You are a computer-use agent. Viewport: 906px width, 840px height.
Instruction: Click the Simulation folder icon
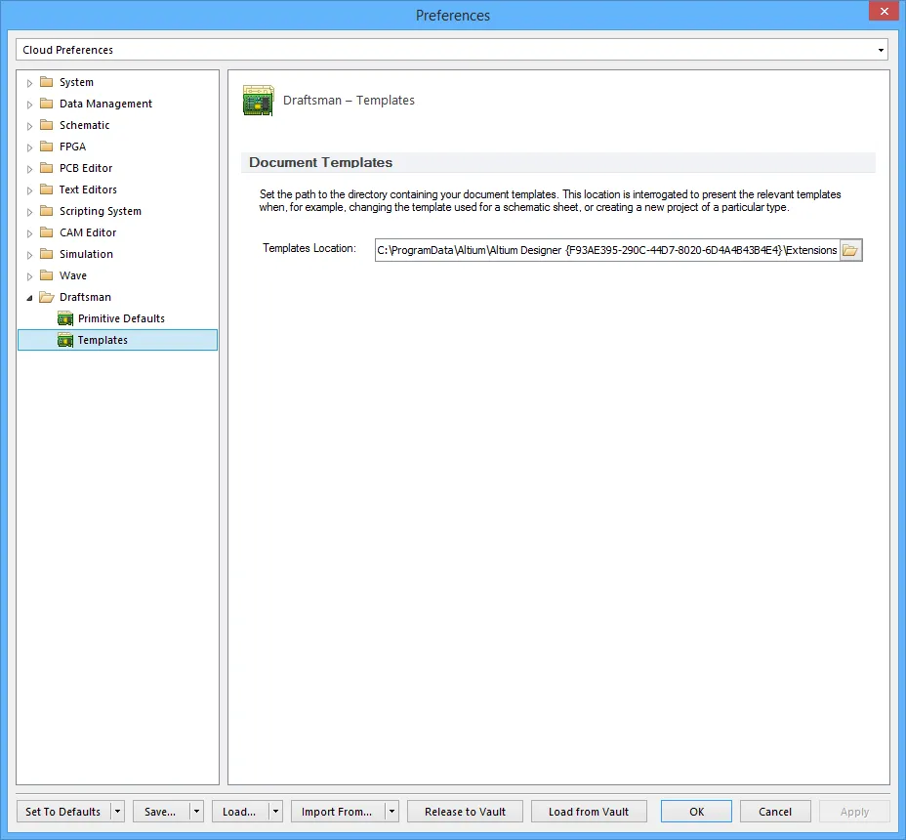pyautogui.click(x=47, y=254)
